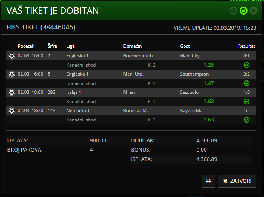Click the Domaćin column header
Image resolution: width=264 pixels, height=197 pixels.
(x=132, y=46)
